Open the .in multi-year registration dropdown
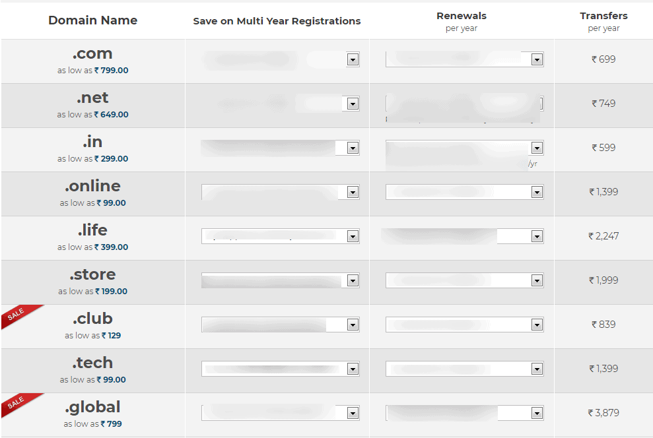Viewport: 653px width, 438px height. point(353,148)
